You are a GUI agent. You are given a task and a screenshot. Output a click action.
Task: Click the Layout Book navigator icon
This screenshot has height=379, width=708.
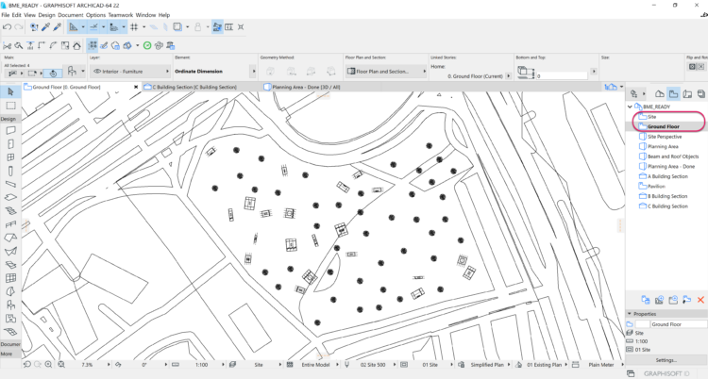pos(687,94)
